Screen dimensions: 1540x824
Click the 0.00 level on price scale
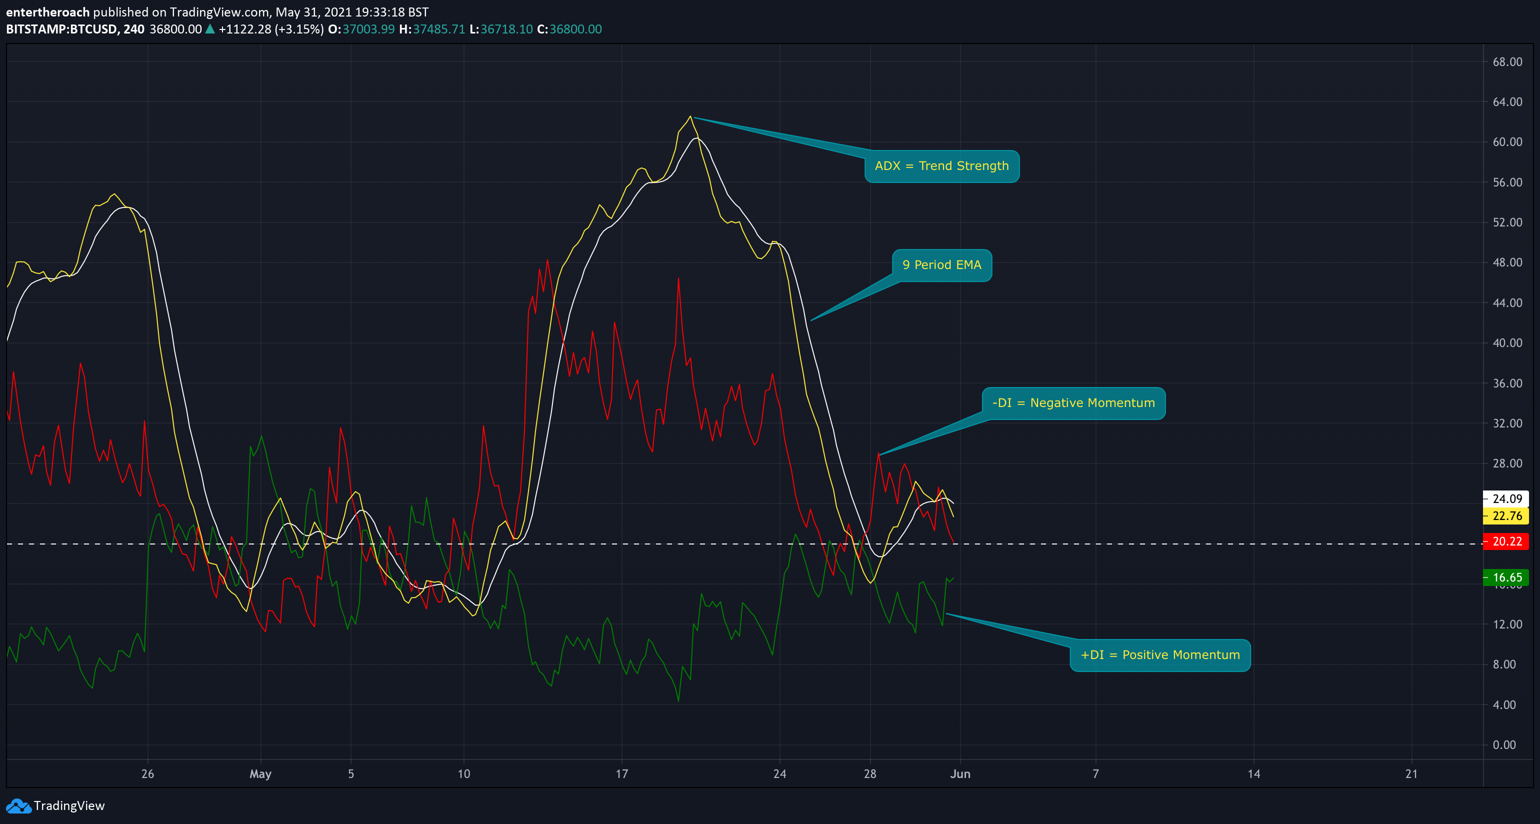1504,745
